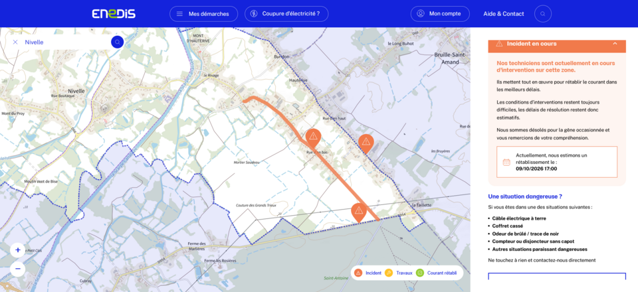Viewport: 638px width, 292px height.
Task: Toggle Travaux filter in map legend
Action: point(398,273)
